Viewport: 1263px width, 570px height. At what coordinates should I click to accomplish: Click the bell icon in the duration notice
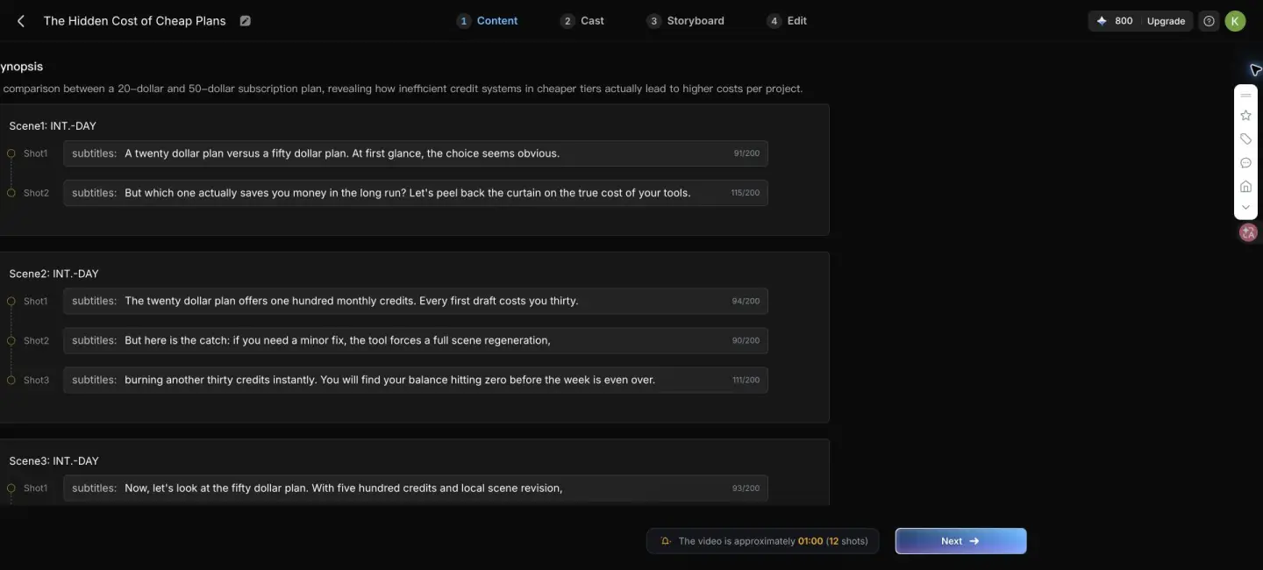click(x=666, y=541)
